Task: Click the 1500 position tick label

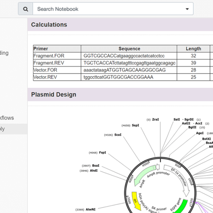Action: (x=191, y=202)
